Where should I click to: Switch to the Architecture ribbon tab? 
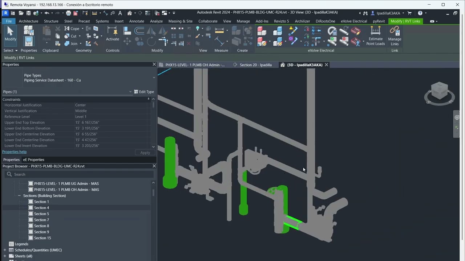[28, 21]
